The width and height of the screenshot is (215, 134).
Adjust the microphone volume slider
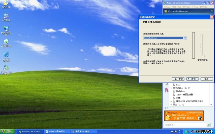tap(203, 56)
